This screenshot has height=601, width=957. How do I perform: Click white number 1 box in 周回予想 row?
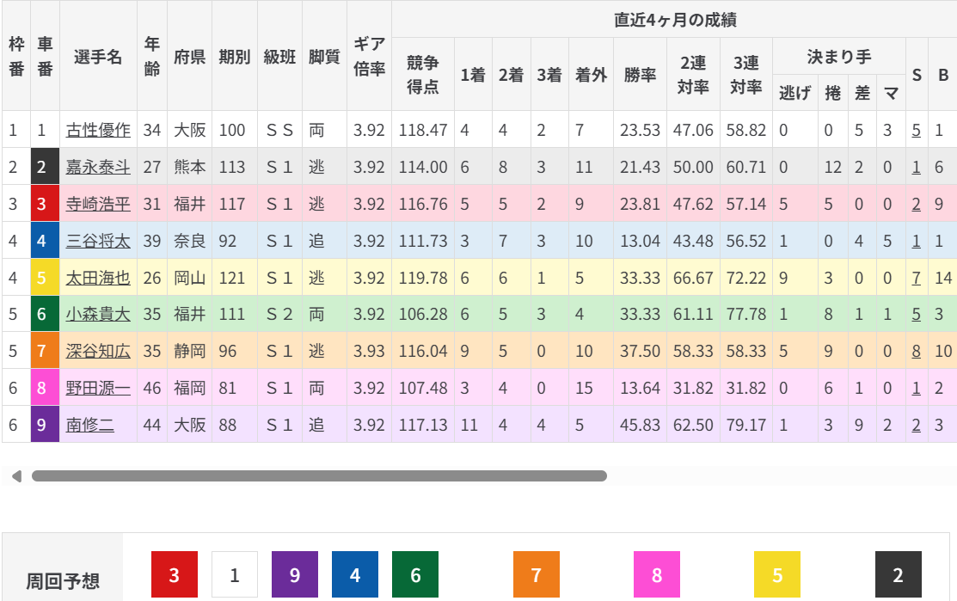click(x=235, y=574)
